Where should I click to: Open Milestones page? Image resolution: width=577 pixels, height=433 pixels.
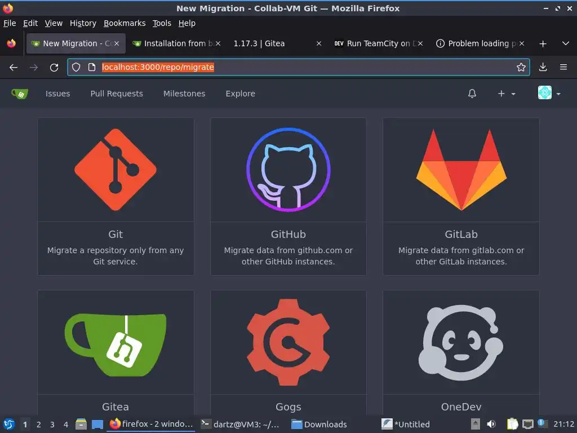[x=184, y=94]
